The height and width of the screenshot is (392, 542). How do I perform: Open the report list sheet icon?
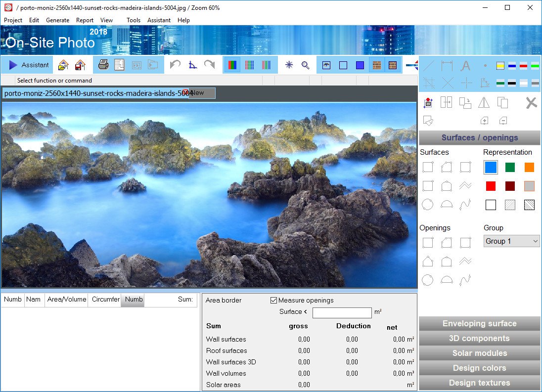(x=119, y=65)
